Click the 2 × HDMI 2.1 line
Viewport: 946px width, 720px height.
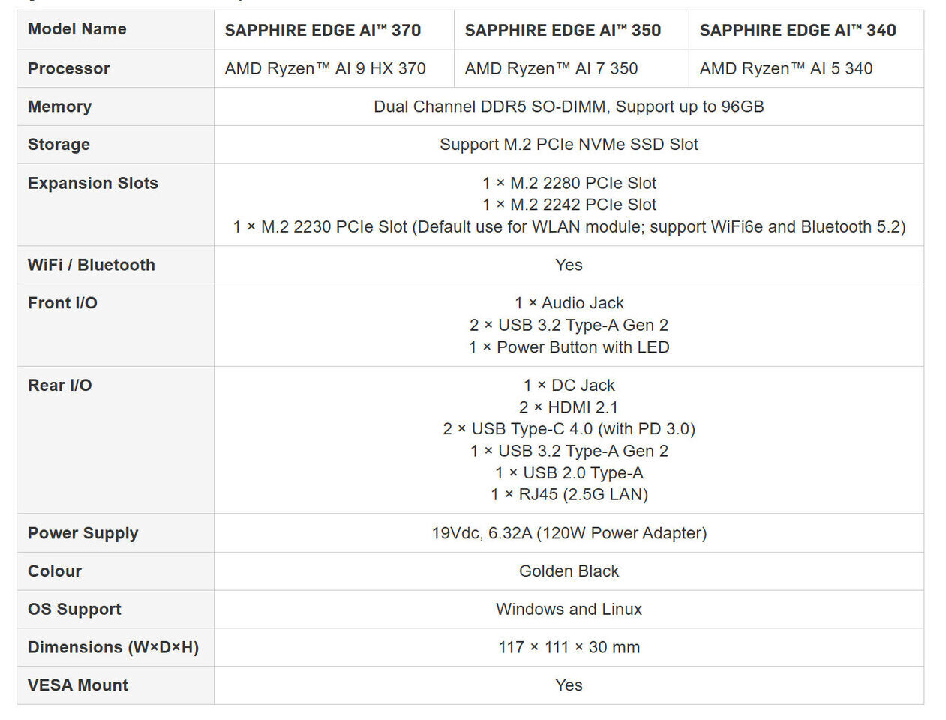(569, 407)
